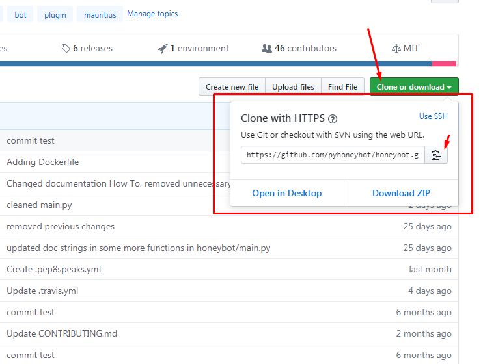Open the Clone with HTTPS help icon
The height and width of the screenshot is (364, 483).
click(x=333, y=119)
